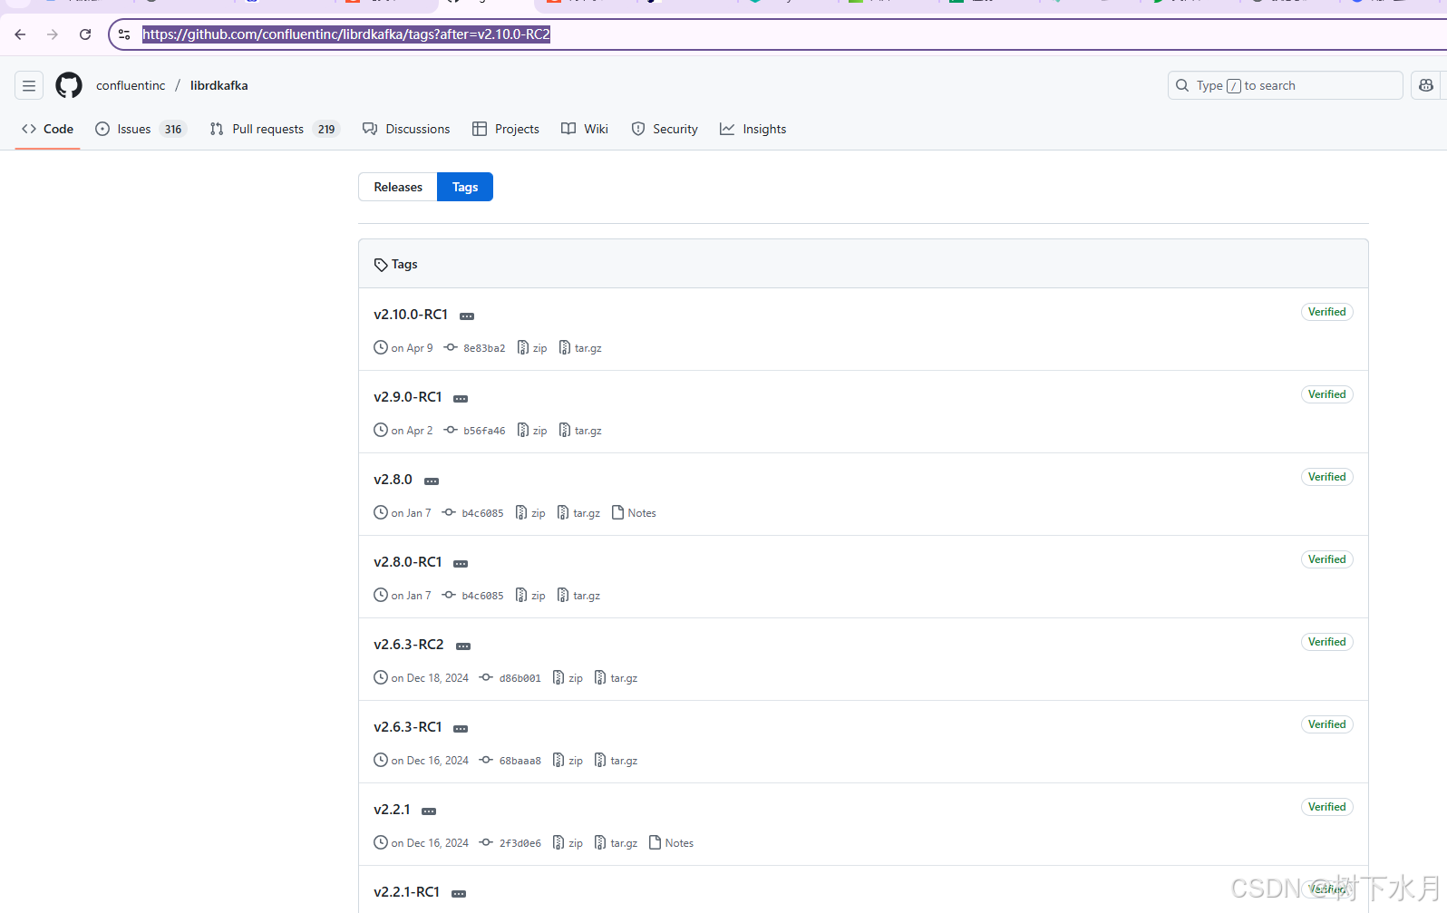Image resolution: width=1447 pixels, height=913 pixels.
Task: Reload the page with refresh icon
Action: [x=85, y=34]
